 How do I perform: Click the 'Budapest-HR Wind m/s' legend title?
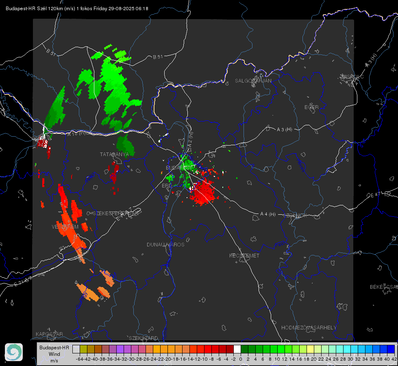click(54, 354)
